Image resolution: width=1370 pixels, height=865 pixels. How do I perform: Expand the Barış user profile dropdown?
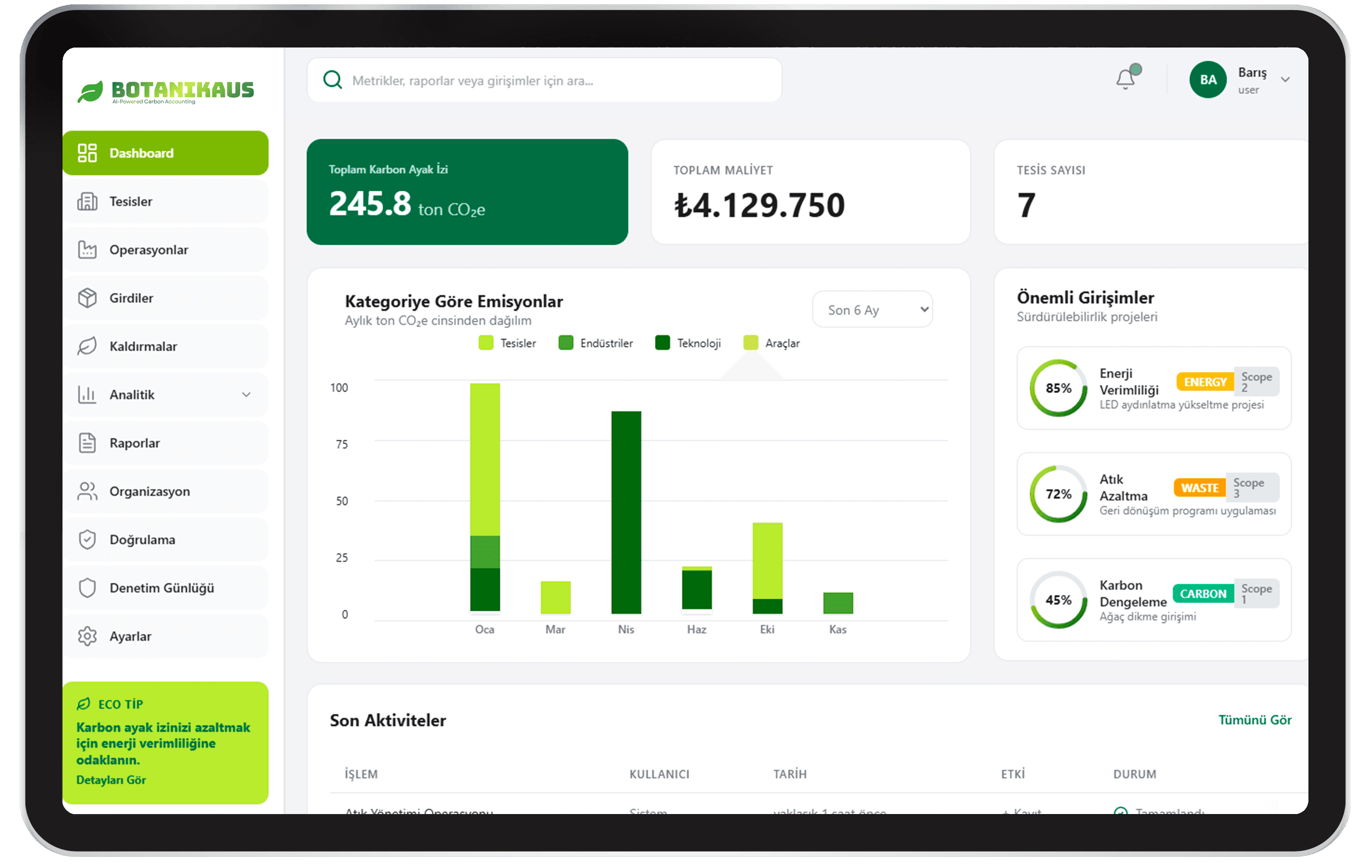click(1285, 80)
